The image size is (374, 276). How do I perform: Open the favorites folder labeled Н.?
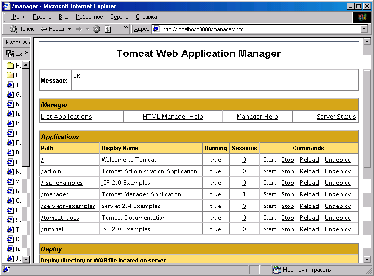tap(14, 66)
